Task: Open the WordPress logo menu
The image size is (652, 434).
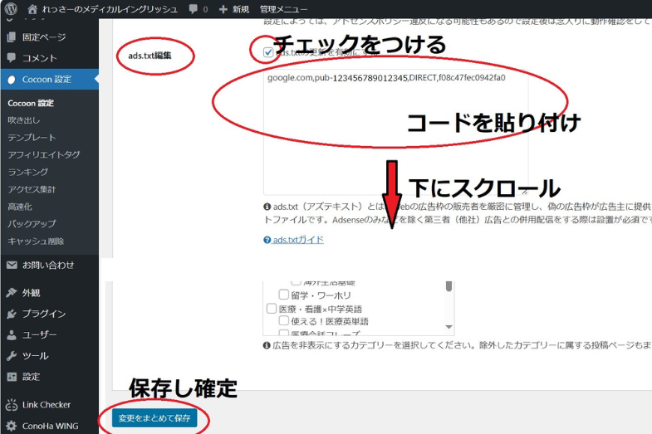Action: coord(11,8)
